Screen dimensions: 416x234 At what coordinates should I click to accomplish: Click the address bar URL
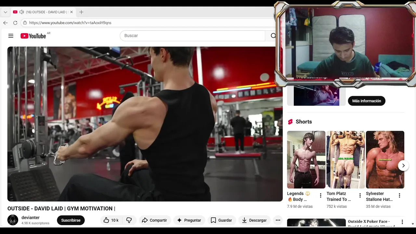point(70,23)
